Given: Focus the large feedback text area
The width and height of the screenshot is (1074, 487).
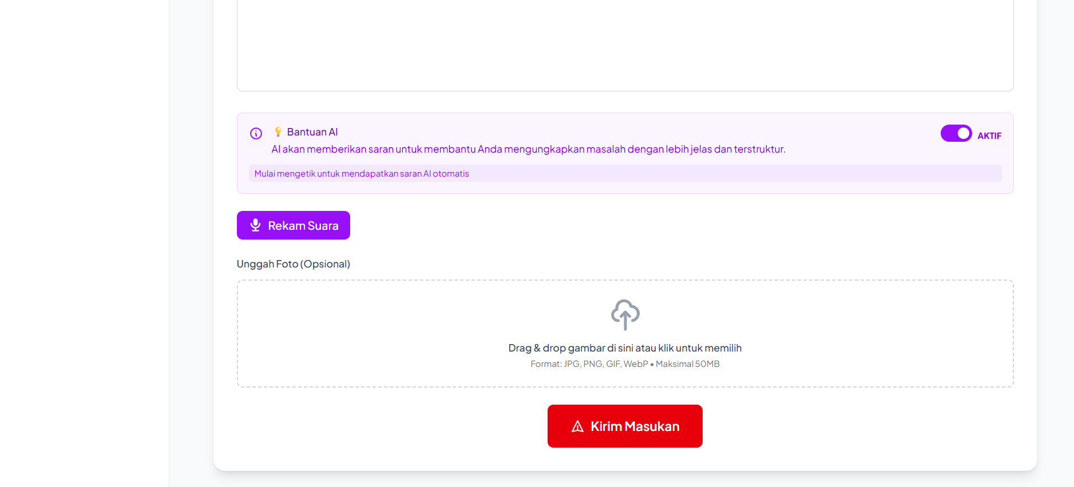Looking at the screenshot, I should click(625, 46).
